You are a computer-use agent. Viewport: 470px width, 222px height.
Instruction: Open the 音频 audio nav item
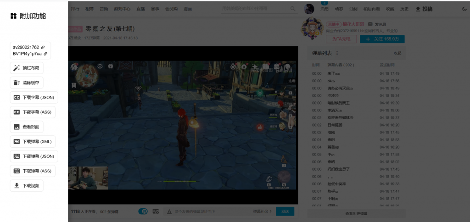[x=104, y=9]
